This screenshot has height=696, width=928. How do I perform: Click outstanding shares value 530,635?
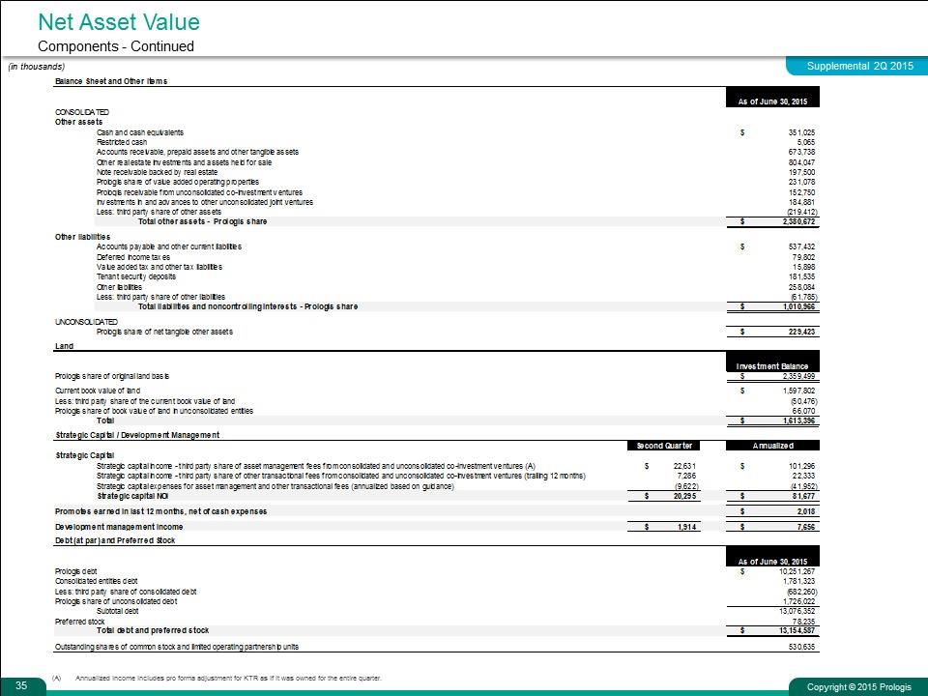pos(801,647)
